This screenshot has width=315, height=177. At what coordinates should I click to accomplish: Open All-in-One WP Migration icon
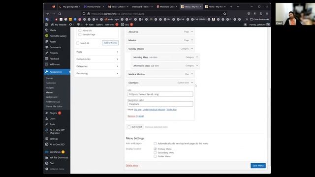[x=47, y=130]
